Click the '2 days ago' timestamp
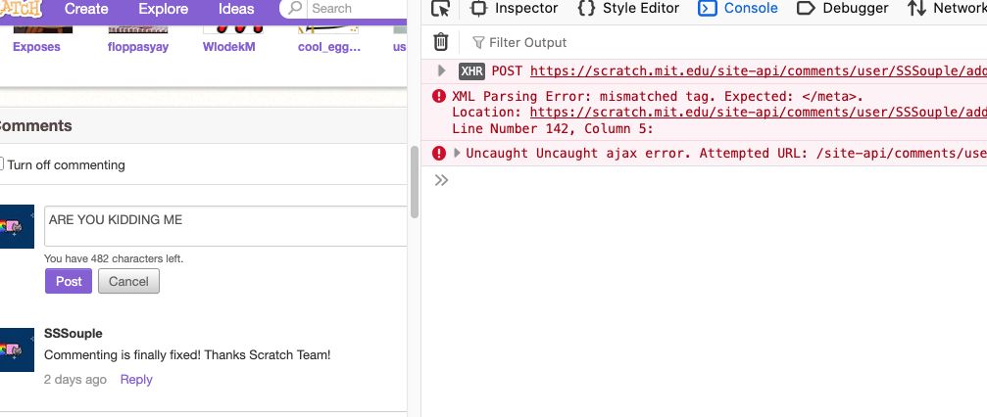The width and height of the screenshot is (987, 417). click(74, 379)
